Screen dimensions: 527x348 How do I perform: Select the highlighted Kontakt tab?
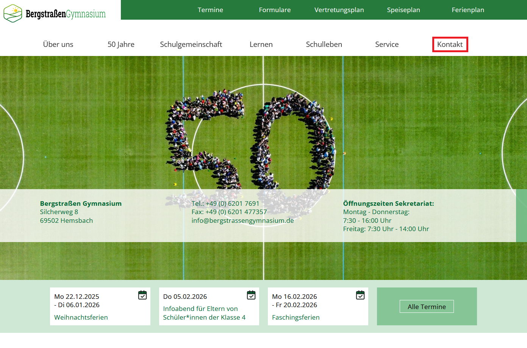click(450, 44)
